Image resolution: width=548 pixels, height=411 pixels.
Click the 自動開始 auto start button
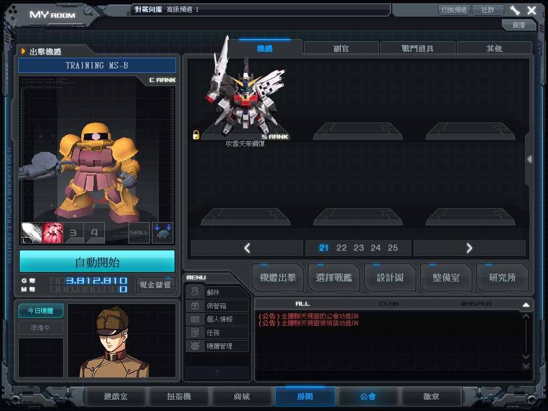[97, 261]
